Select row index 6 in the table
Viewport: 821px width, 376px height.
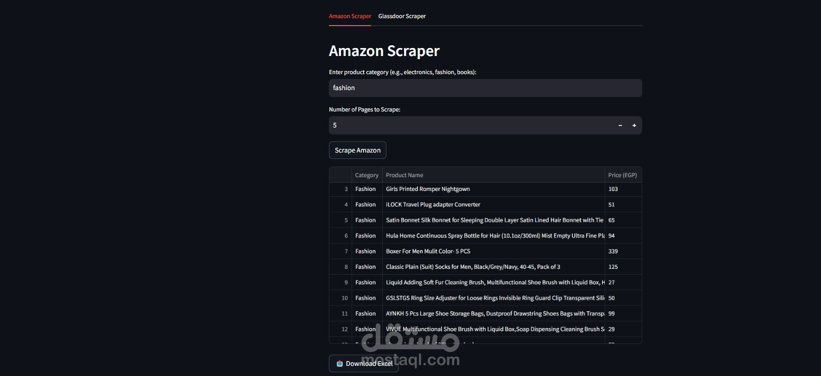pyautogui.click(x=341, y=236)
